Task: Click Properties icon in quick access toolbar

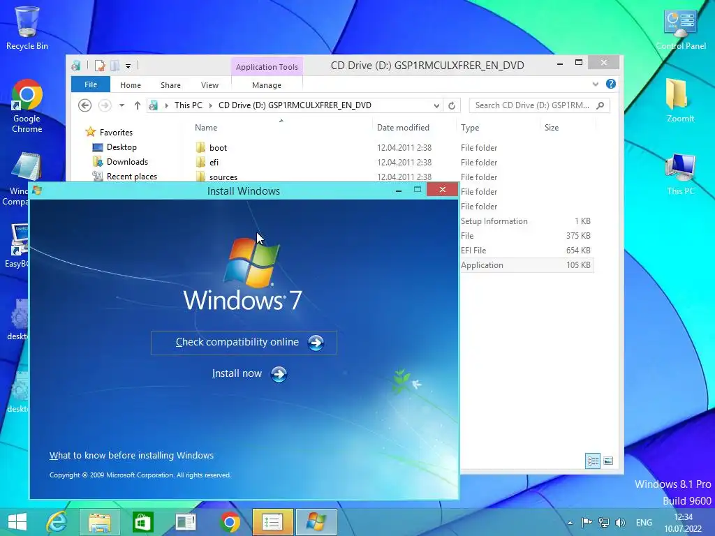Action: point(100,66)
